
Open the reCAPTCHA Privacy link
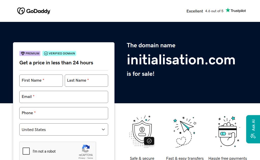pos(82,158)
